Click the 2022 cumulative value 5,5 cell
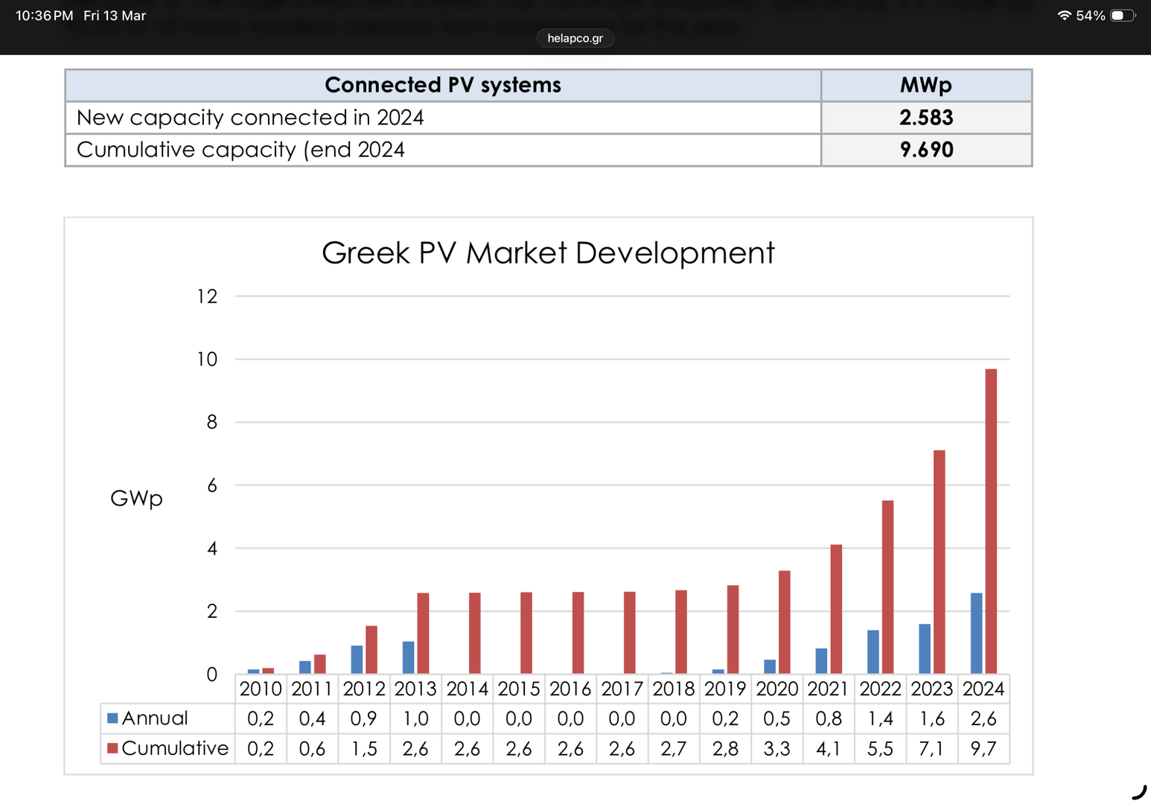1151x804 pixels. (x=880, y=748)
